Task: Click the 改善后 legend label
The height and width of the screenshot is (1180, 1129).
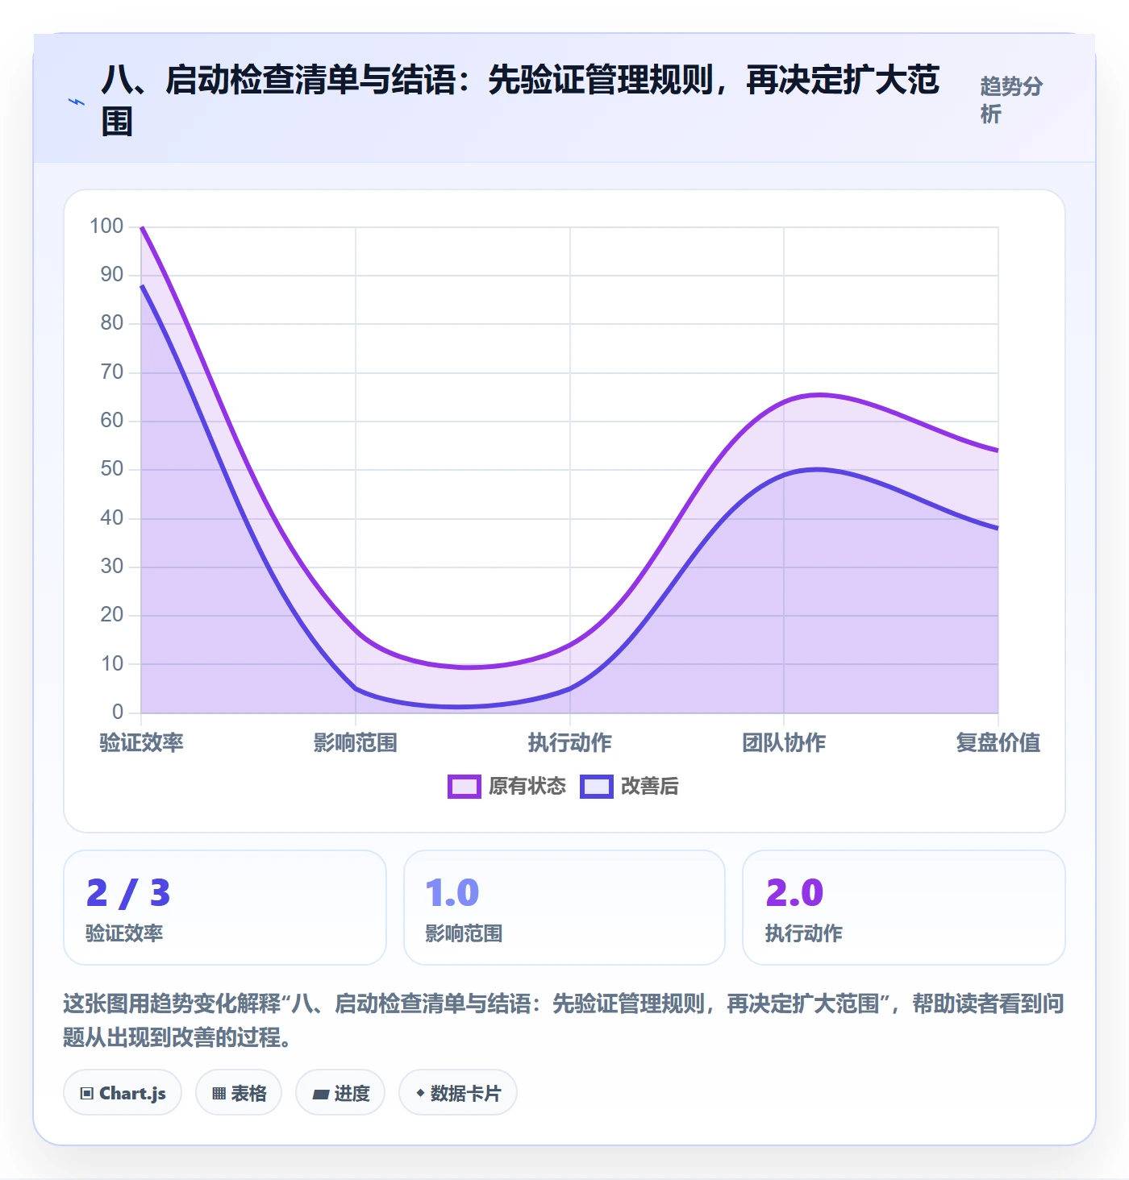Action: click(x=650, y=787)
